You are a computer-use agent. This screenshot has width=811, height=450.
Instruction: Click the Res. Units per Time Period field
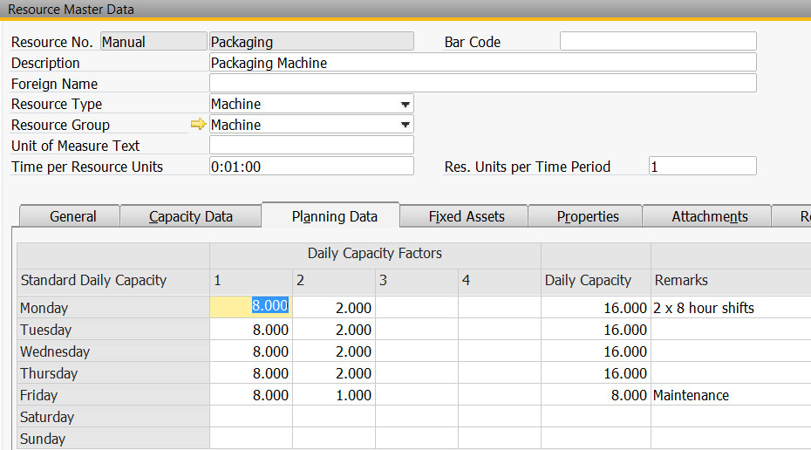(702, 167)
